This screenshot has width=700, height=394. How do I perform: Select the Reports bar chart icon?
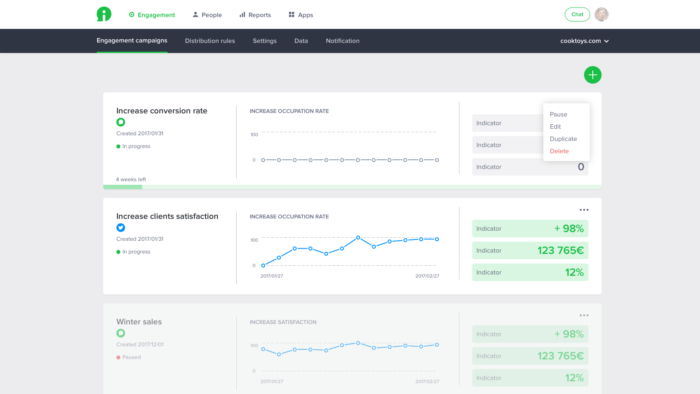tap(241, 14)
